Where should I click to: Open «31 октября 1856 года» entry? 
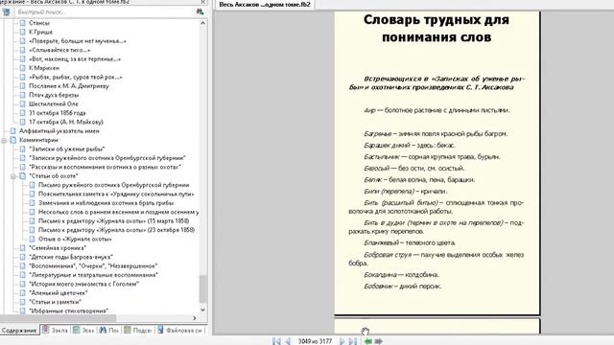click(58, 113)
